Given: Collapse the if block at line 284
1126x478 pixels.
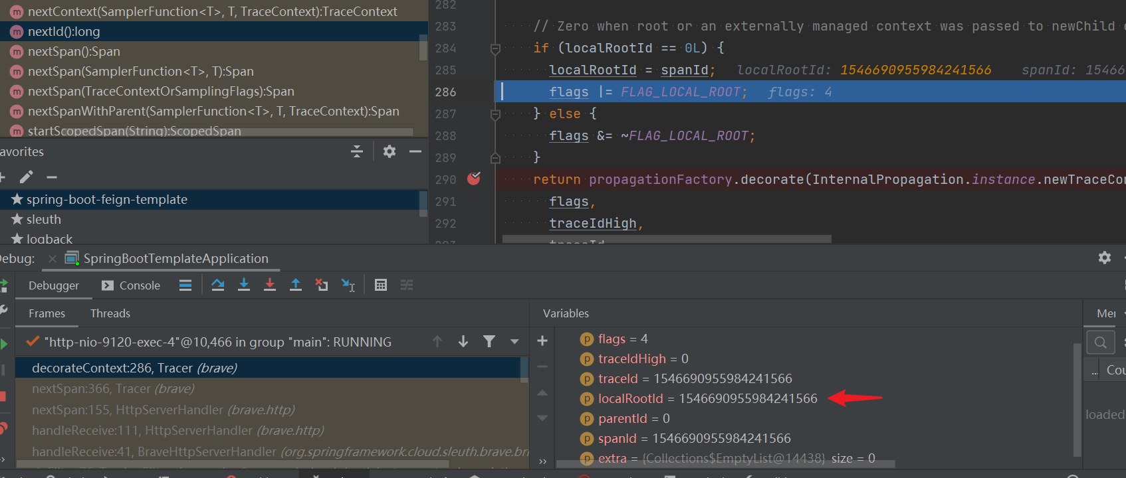Looking at the screenshot, I should [x=495, y=48].
